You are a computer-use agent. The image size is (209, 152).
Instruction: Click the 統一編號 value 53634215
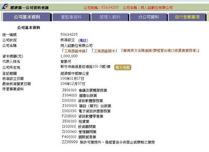click(69, 35)
